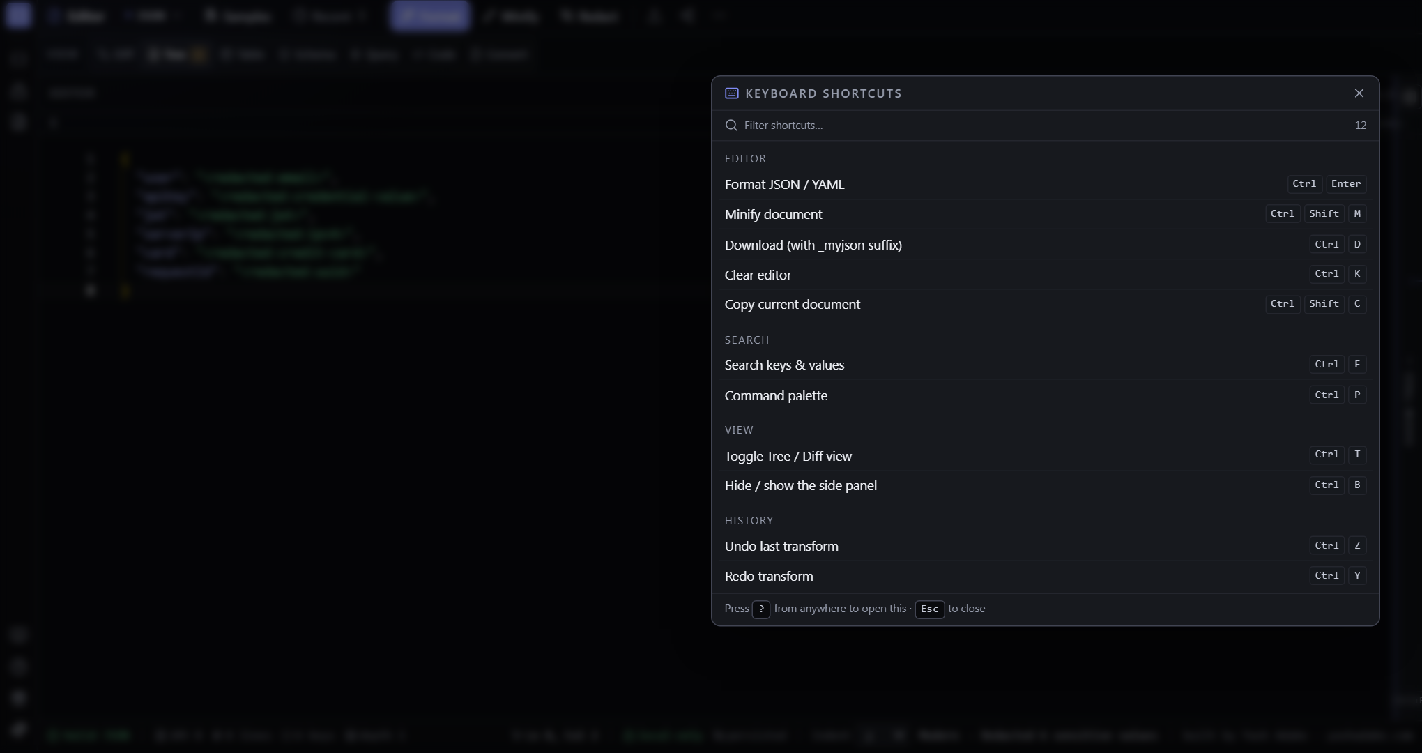Click the C key chip for Copy current document

[1357, 304]
